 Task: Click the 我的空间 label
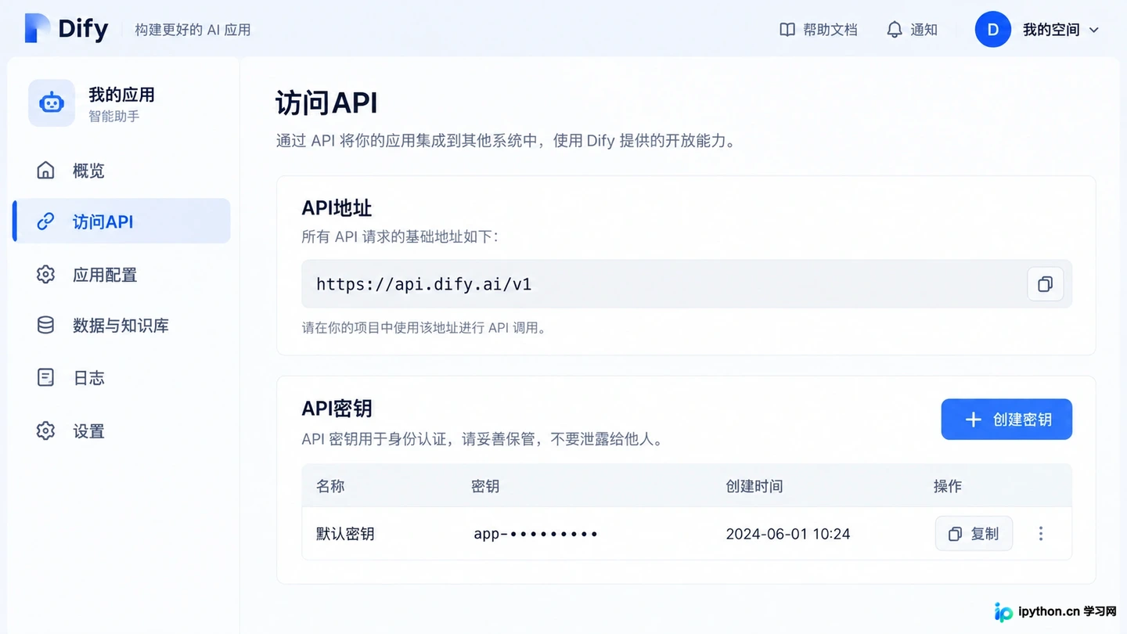pos(1051,30)
